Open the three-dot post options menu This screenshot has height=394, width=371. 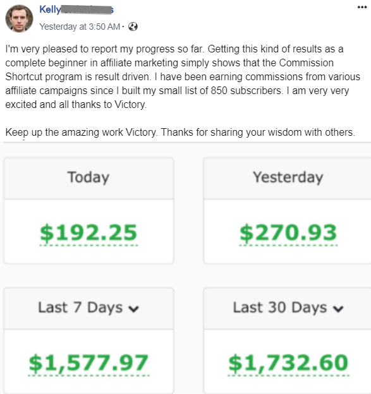click(362, 7)
